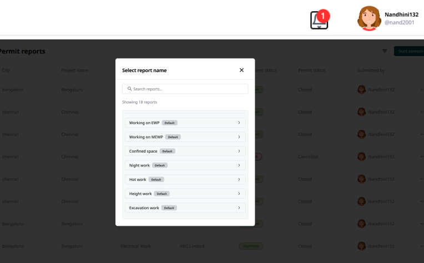
Task: Open the Night work chevron arrow
Action: tap(239, 165)
